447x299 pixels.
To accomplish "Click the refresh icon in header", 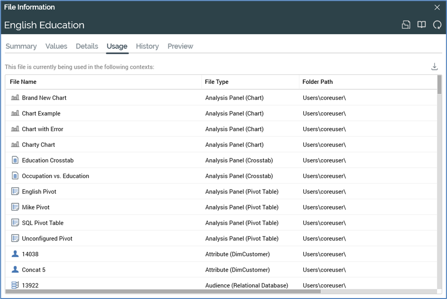I will (437, 25).
